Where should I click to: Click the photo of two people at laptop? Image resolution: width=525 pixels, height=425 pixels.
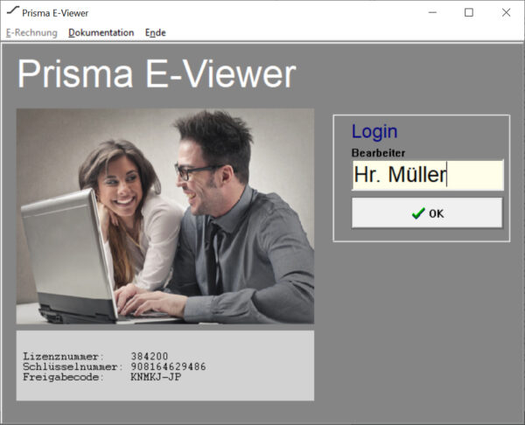165,216
